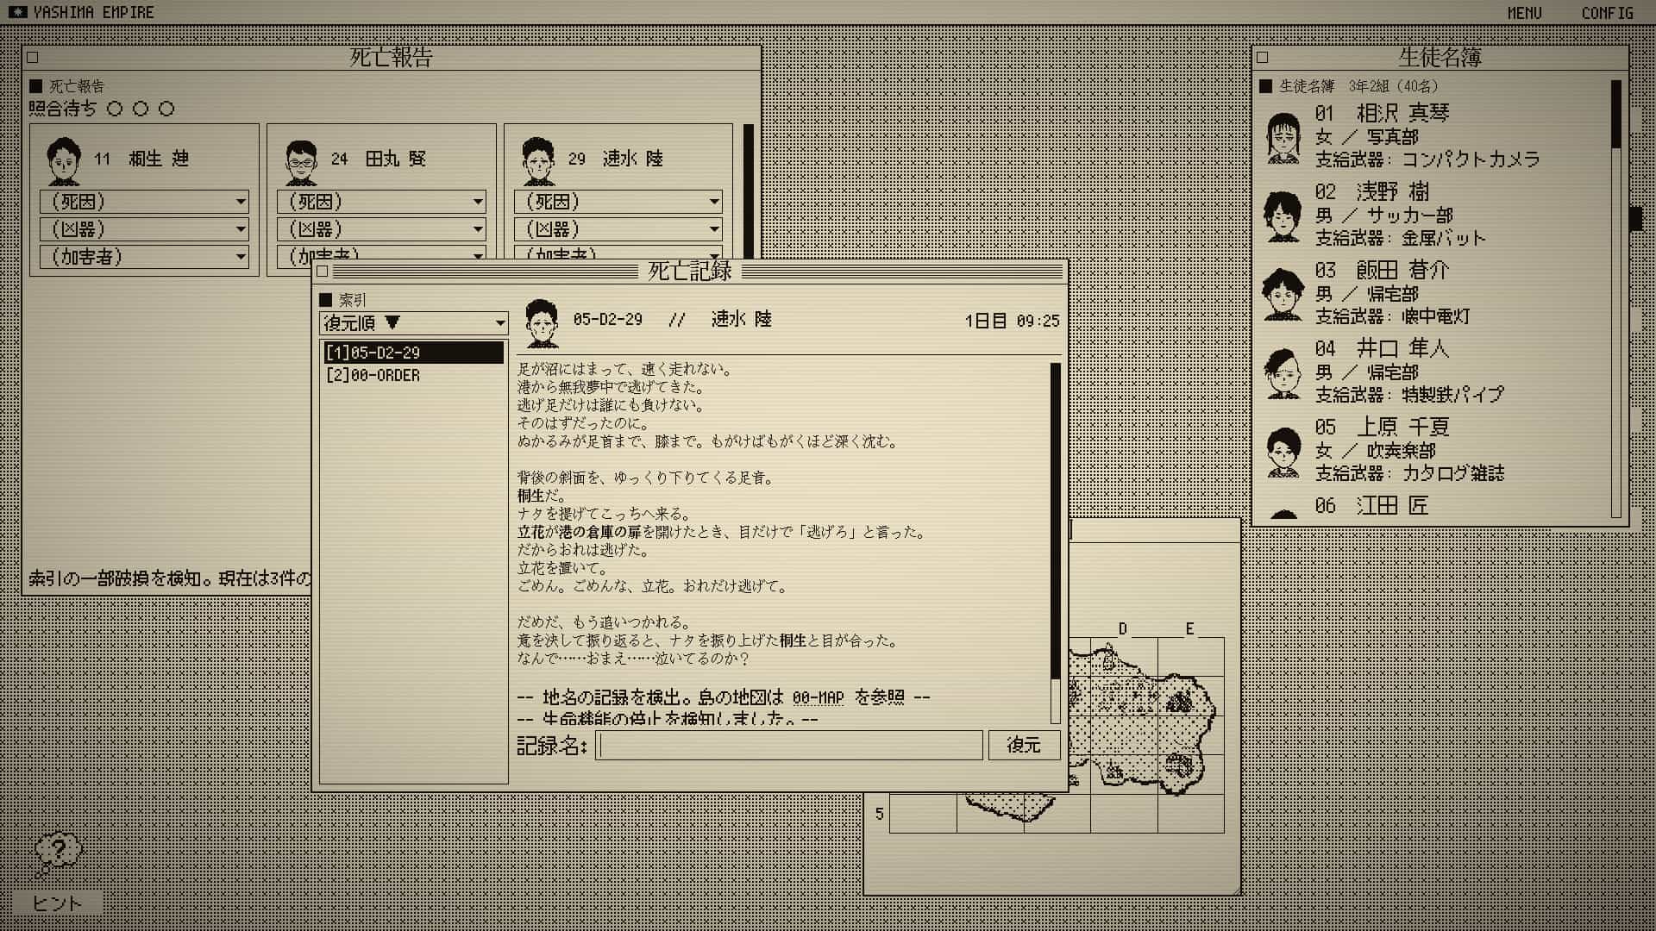Click the ヒント hint button
The image size is (1656, 931).
click(57, 903)
